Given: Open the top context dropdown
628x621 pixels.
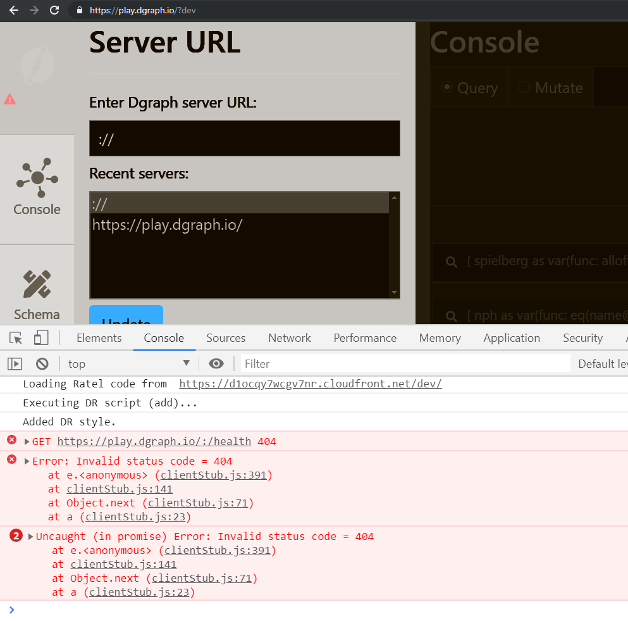Looking at the screenshot, I should (x=128, y=363).
